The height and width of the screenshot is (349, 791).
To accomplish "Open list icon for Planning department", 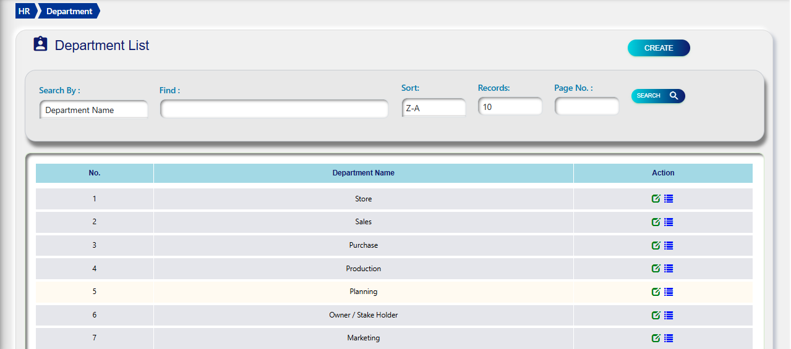I will tap(669, 292).
